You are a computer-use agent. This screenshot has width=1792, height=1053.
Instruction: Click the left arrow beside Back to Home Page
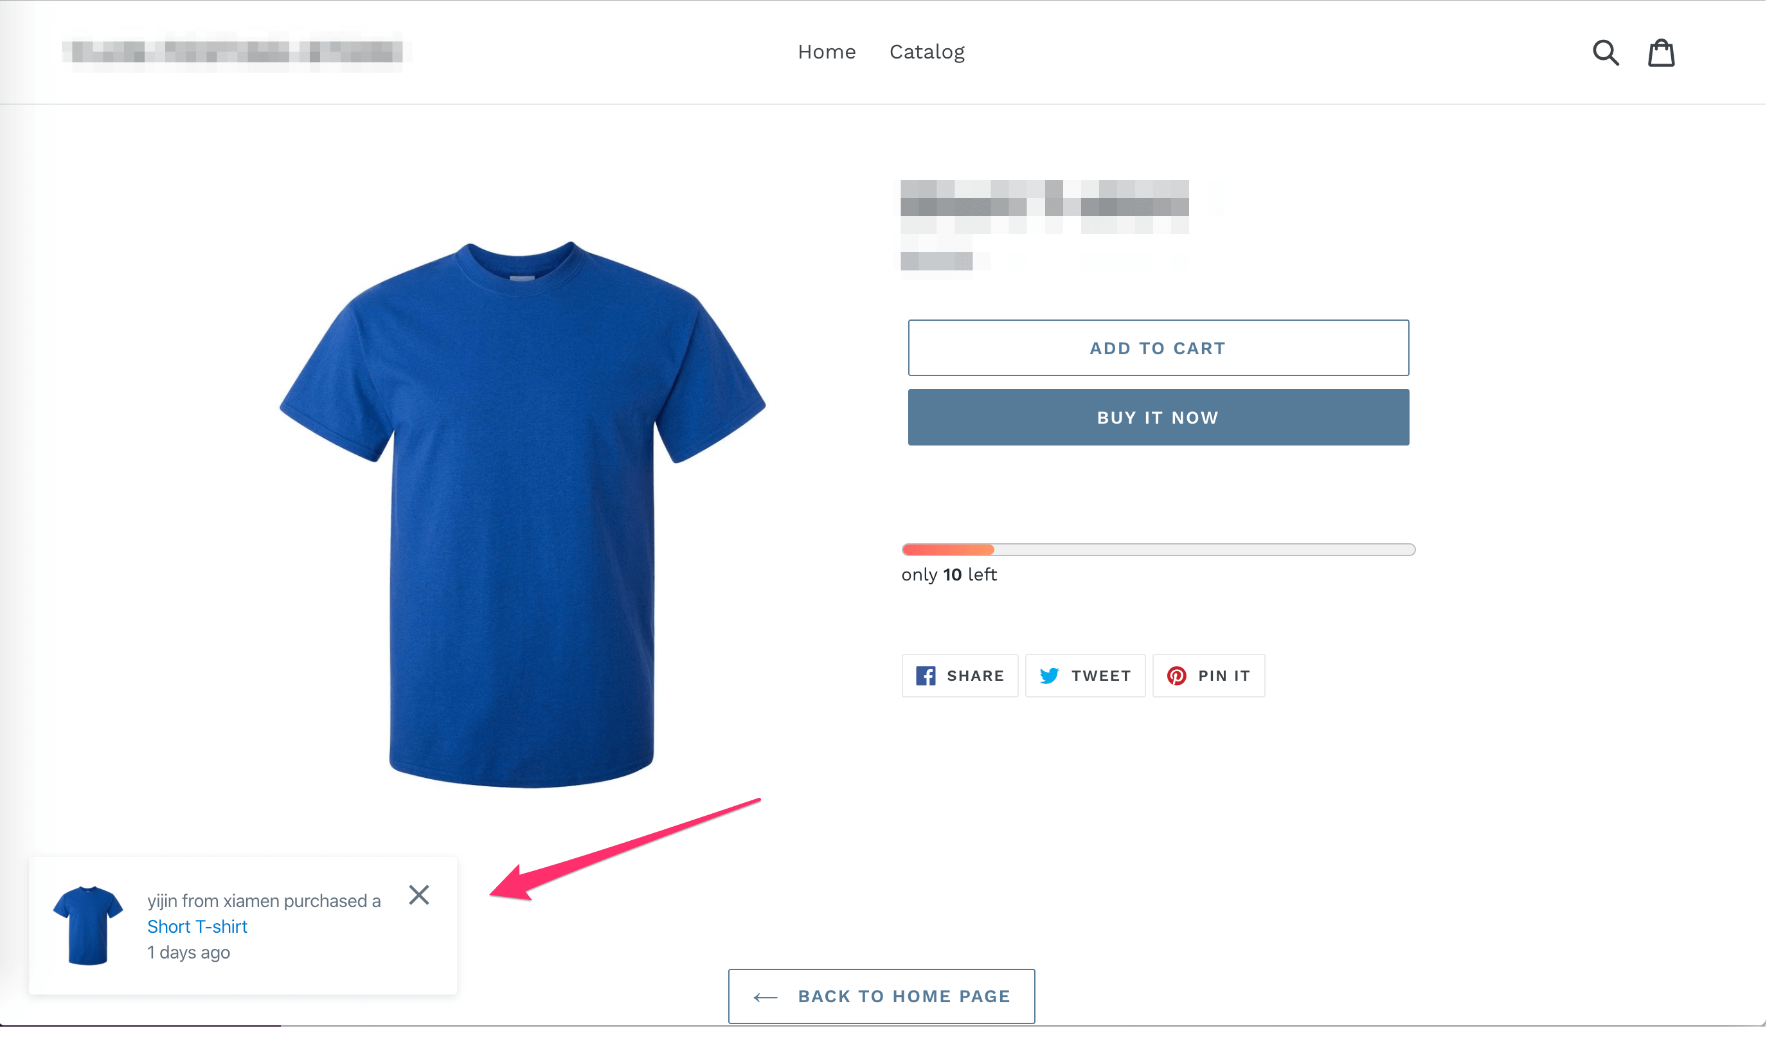click(765, 998)
